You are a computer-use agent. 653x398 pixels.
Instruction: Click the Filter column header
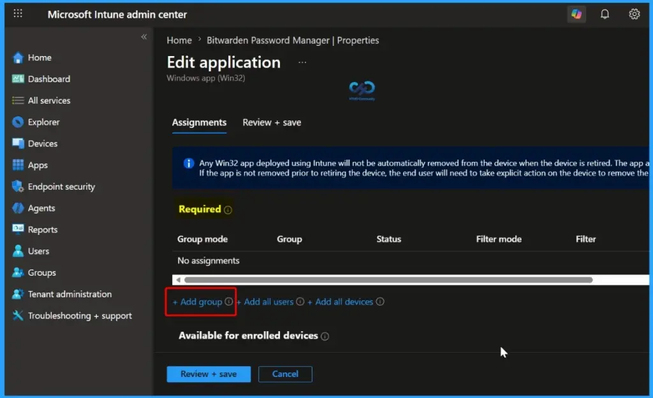point(585,239)
